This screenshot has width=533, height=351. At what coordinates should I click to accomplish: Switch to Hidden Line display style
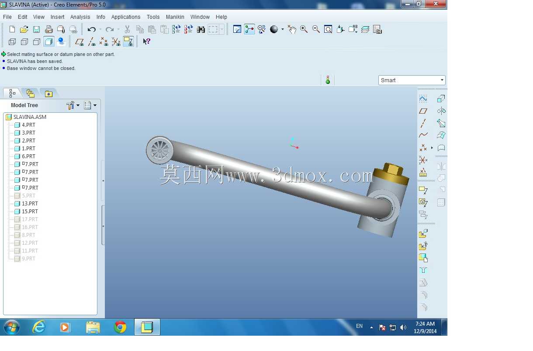(x=24, y=42)
